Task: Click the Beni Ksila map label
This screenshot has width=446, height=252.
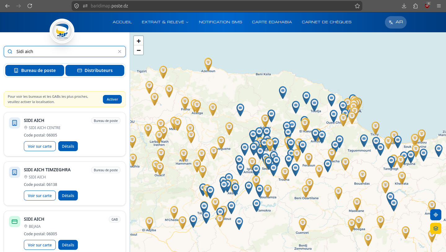Action: coord(263,74)
